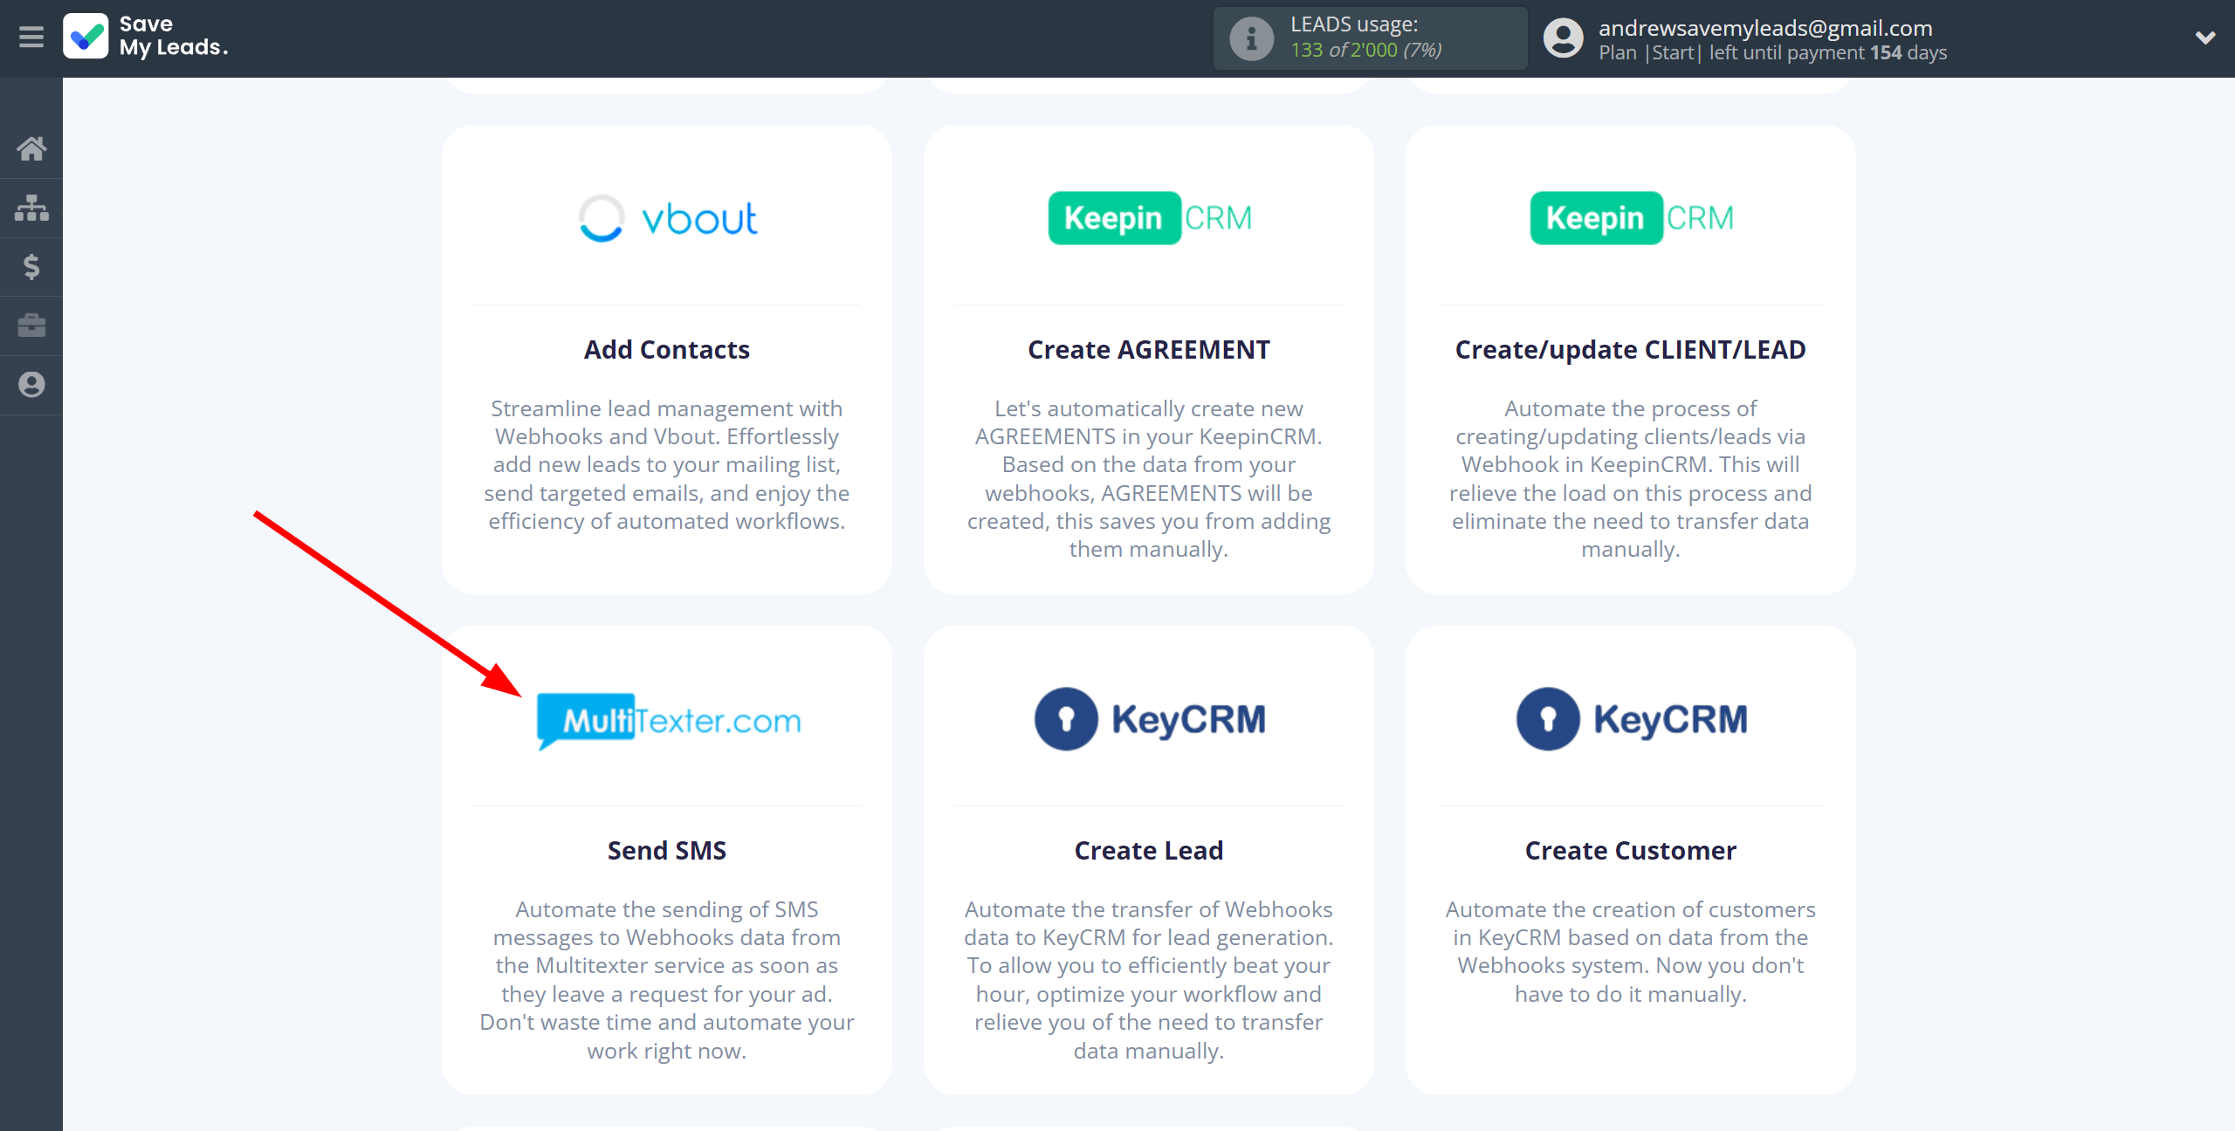Click the 'Automate the sending of SMS' description

[667, 980]
